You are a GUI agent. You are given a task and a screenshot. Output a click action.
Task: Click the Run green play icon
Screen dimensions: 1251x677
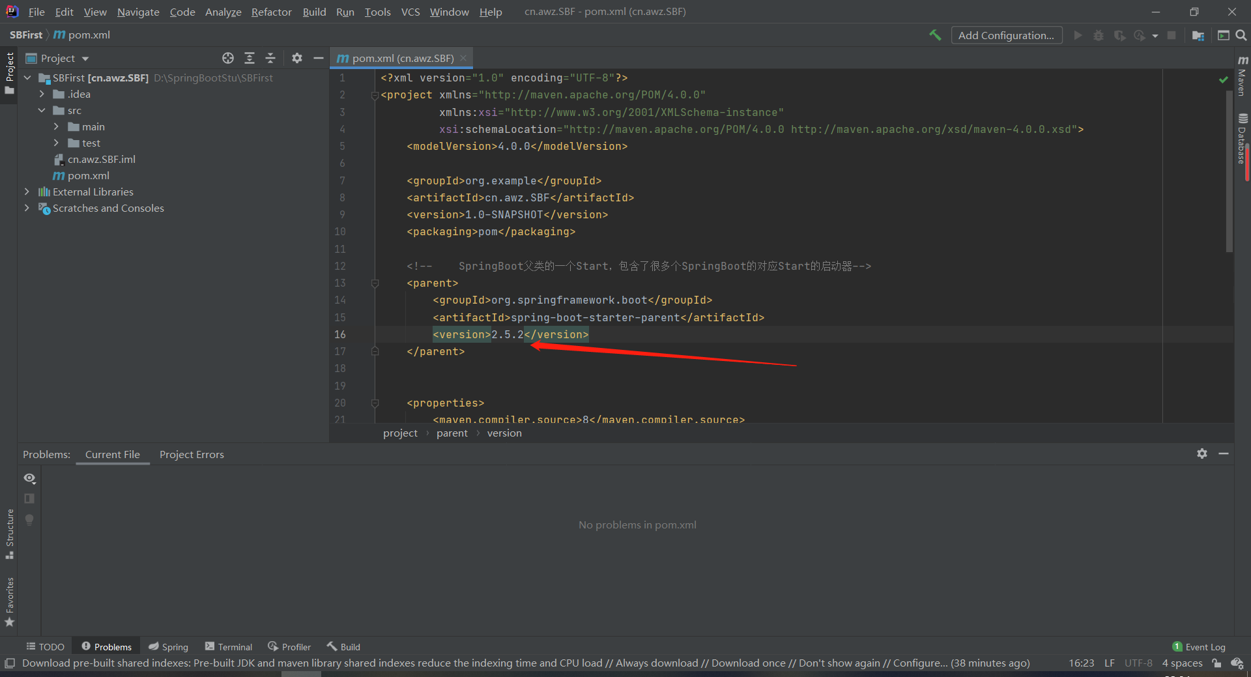1078,35
